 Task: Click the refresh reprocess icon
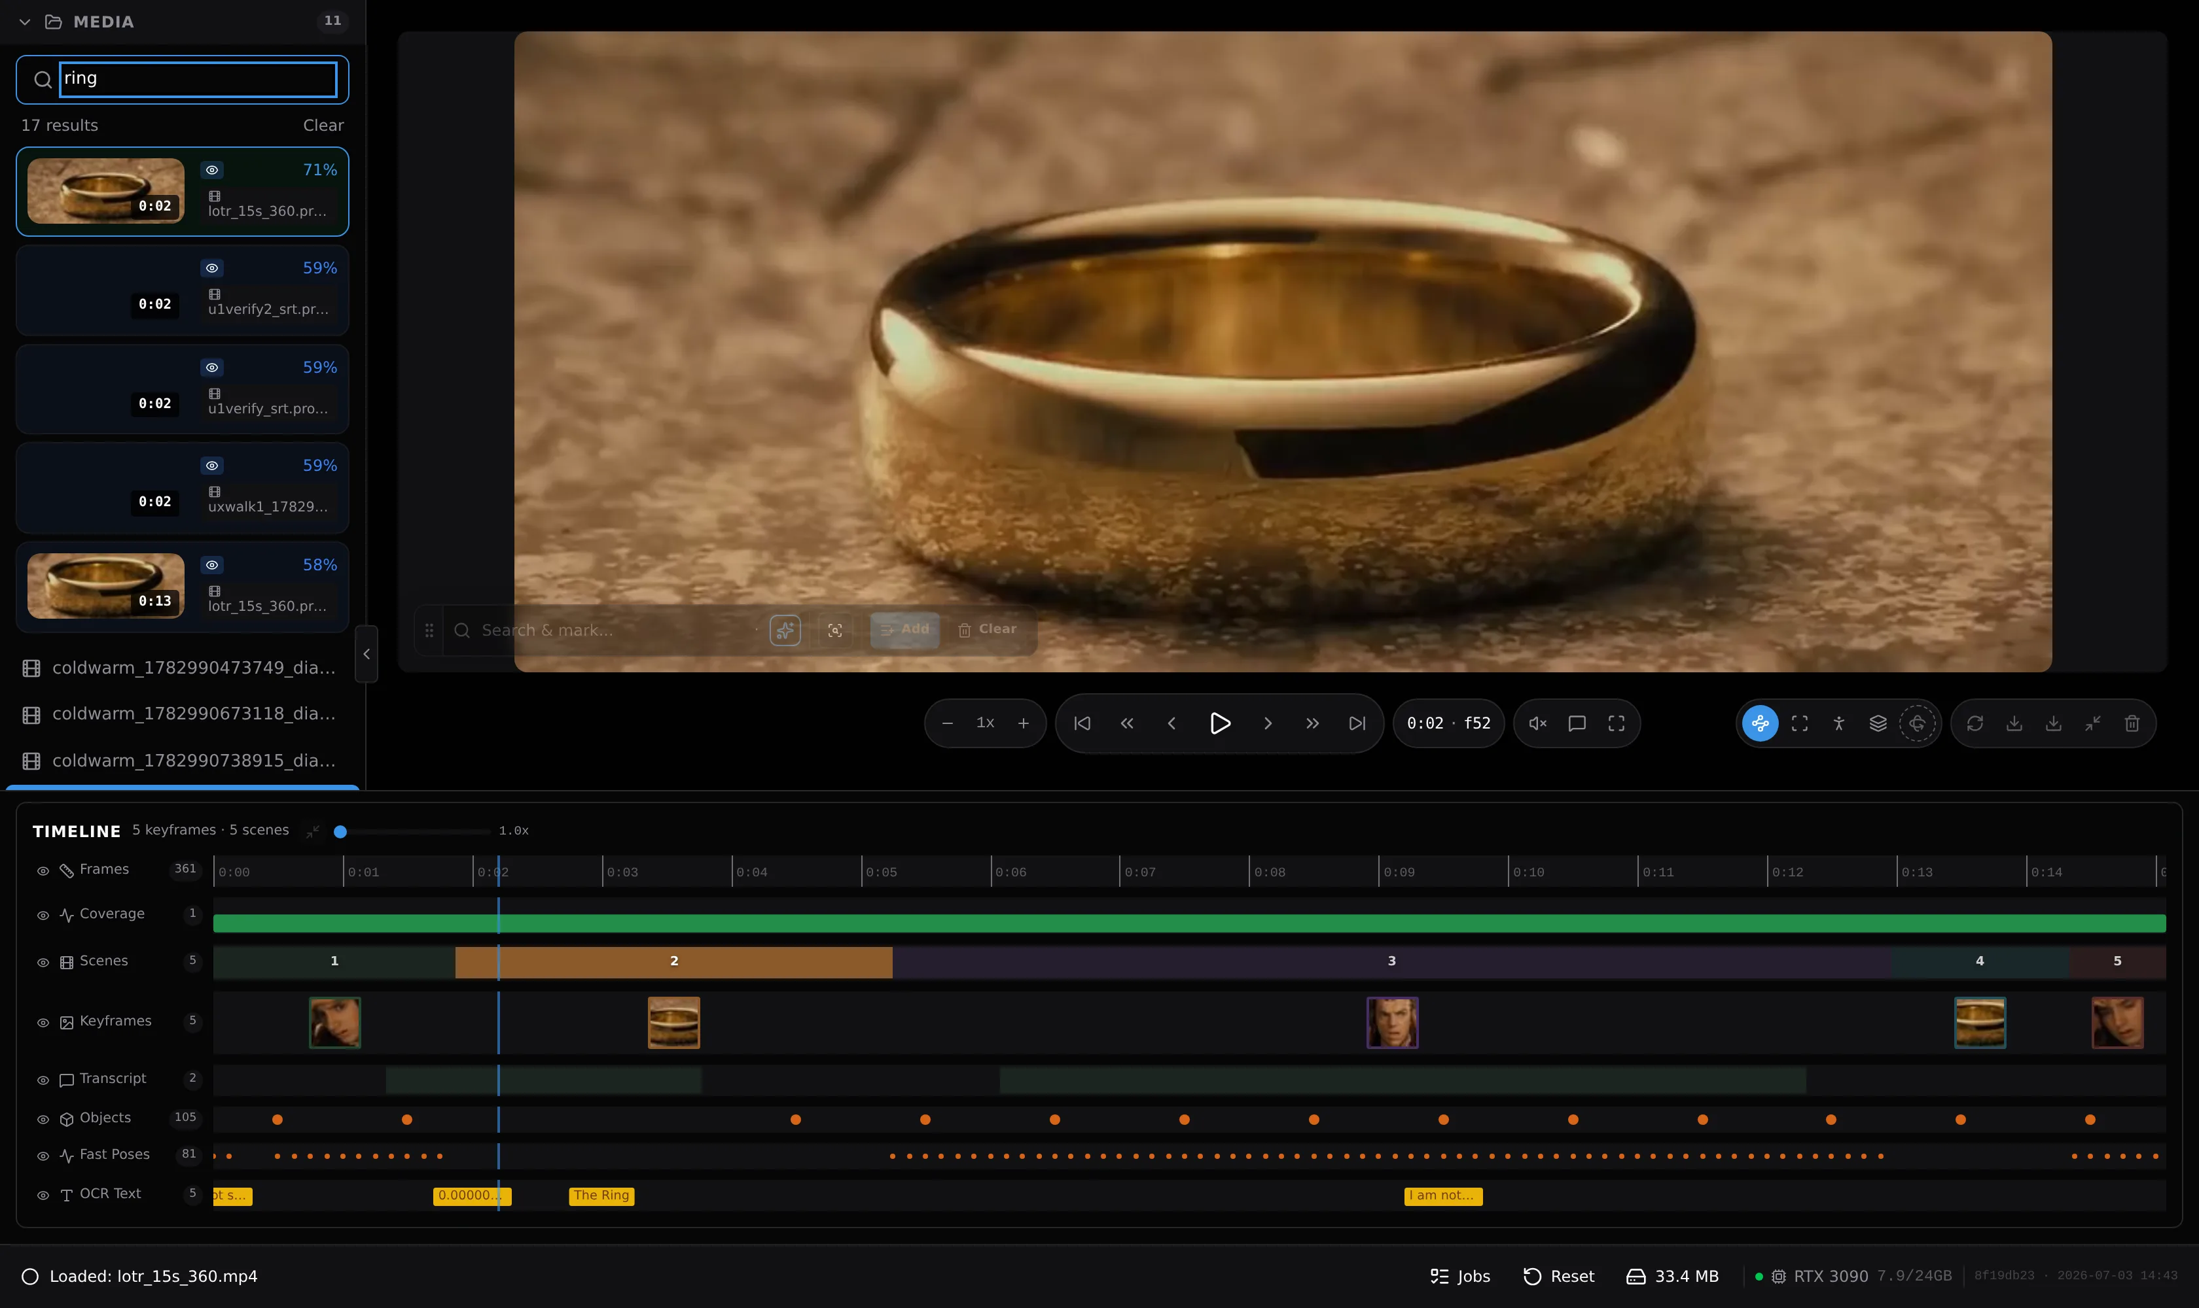tap(1975, 723)
